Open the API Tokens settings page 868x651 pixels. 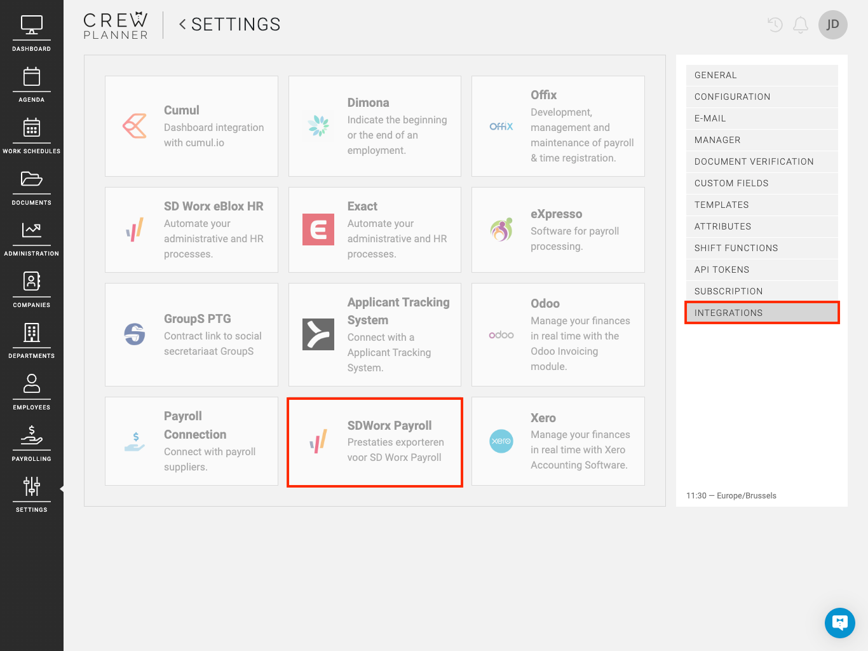(761, 270)
